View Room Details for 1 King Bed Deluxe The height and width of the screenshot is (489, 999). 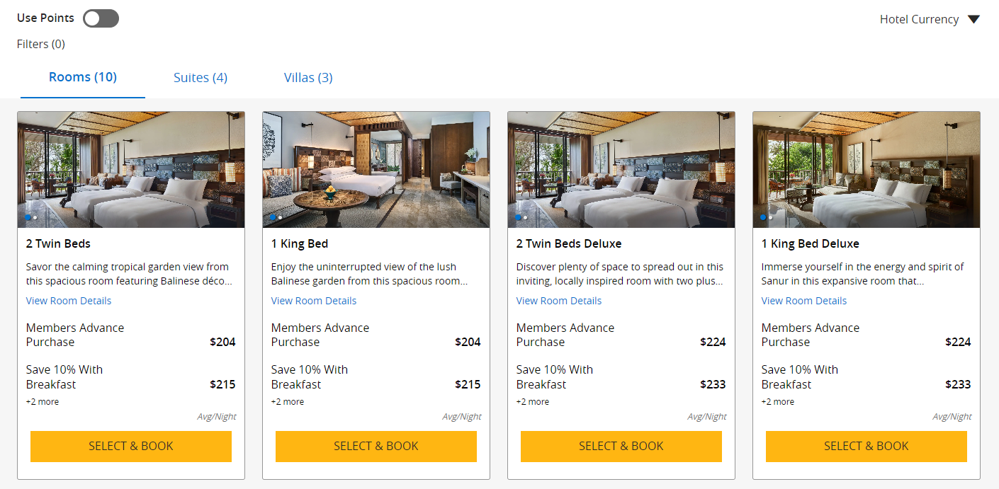point(803,300)
